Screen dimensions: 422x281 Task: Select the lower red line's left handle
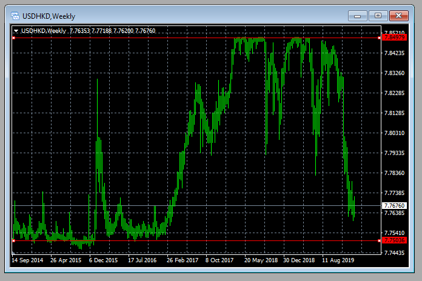click(x=14, y=240)
